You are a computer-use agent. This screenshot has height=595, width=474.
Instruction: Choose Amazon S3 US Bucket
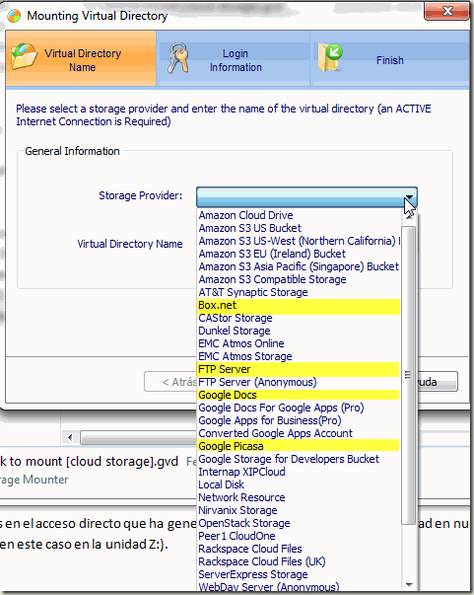pos(299,228)
